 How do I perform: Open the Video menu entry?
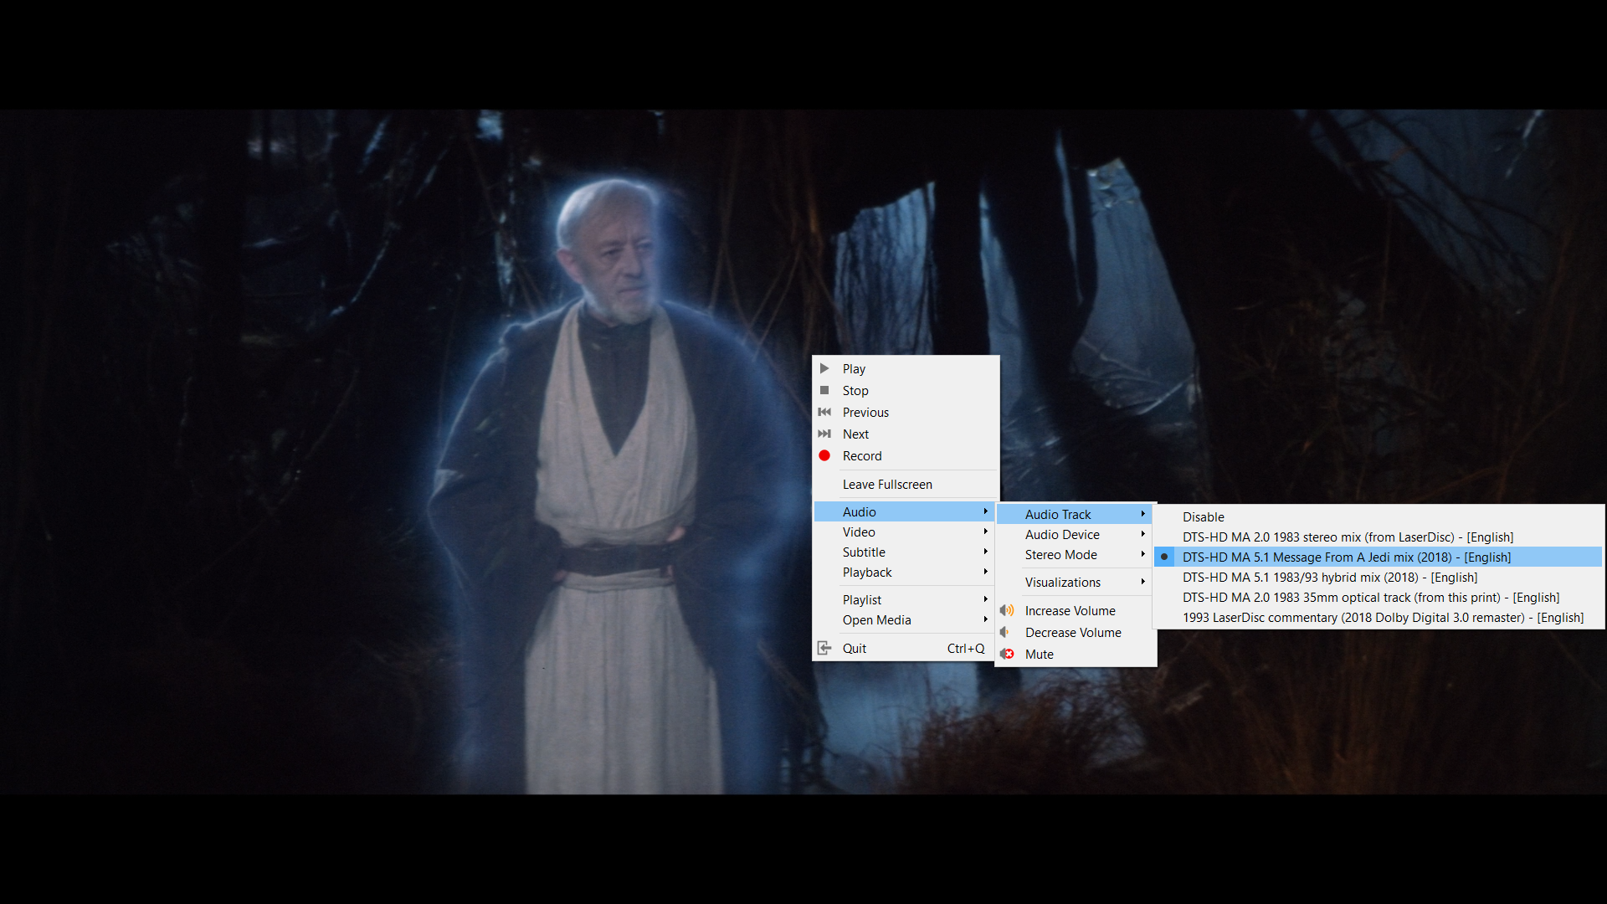coord(905,532)
